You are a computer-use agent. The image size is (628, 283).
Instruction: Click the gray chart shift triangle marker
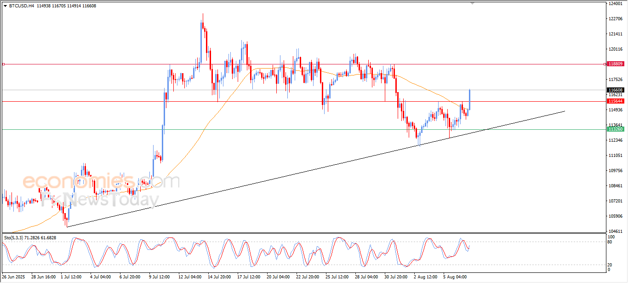tap(472, 3)
